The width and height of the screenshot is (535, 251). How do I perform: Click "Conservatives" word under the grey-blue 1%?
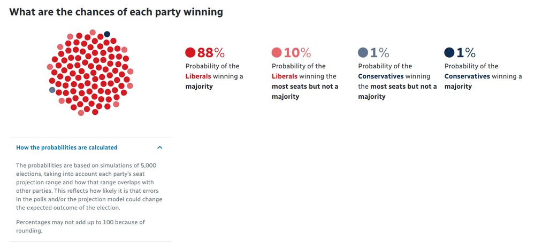[380, 76]
